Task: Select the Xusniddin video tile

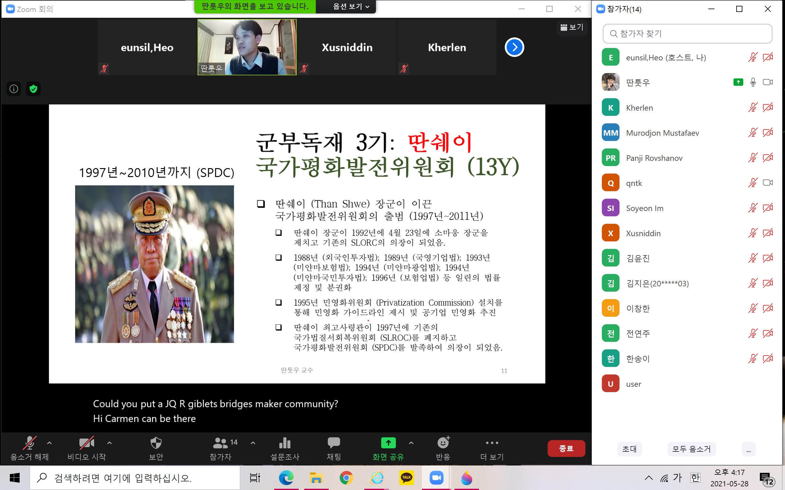Action: pos(347,47)
